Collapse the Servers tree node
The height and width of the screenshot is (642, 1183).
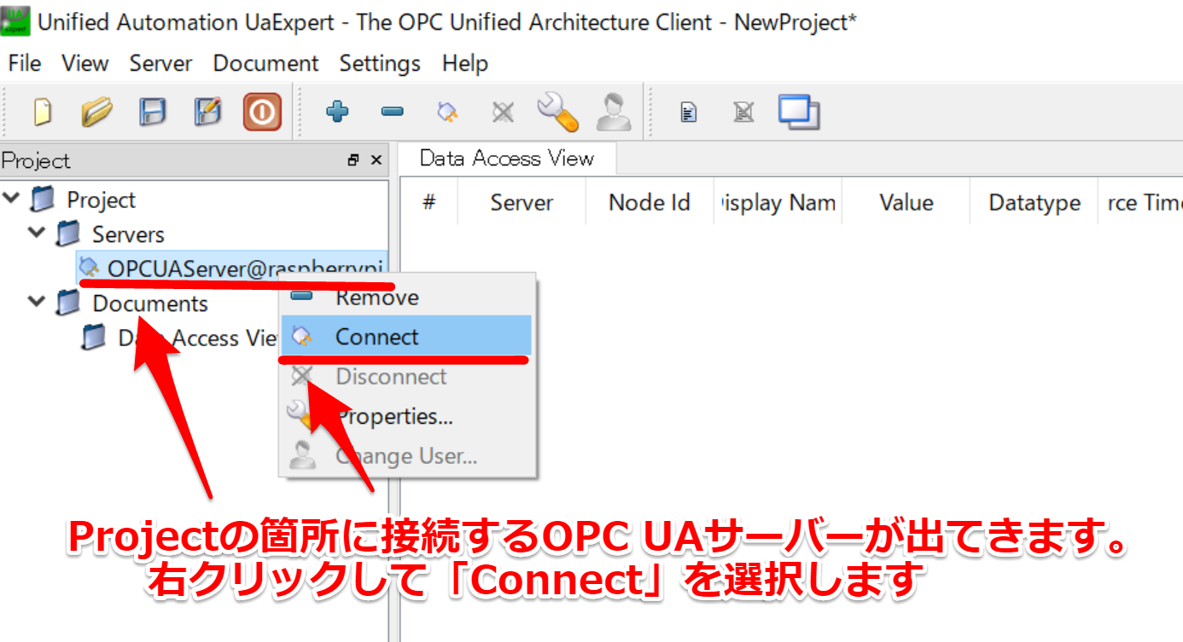pos(36,234)
